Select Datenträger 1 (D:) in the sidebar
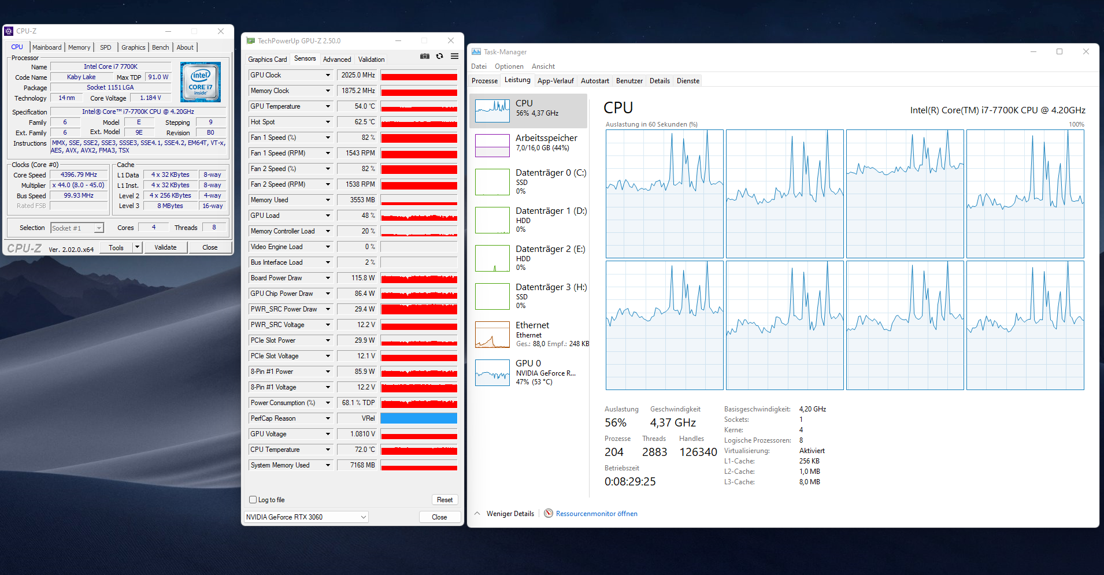 (x=528, y=220)
